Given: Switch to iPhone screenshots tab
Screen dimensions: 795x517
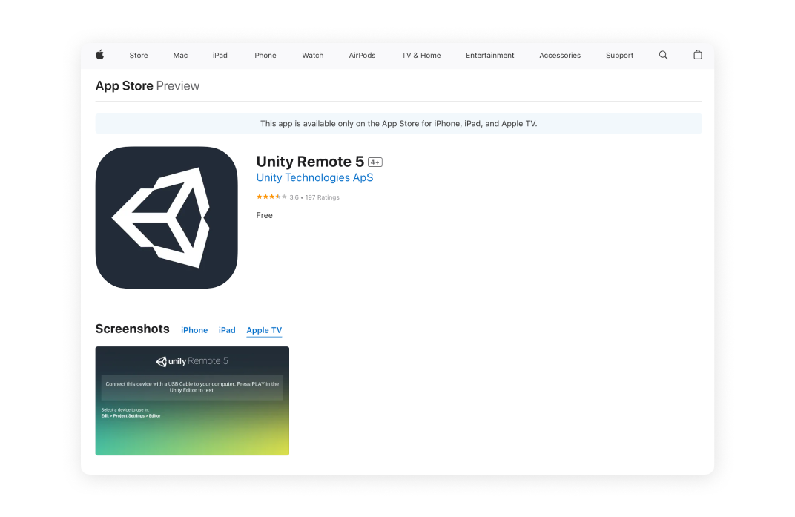Looking at the screenshot, I should 194,330.
